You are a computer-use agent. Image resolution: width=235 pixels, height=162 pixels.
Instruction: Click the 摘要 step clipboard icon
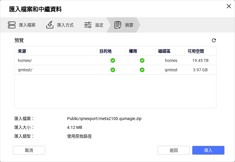[118, 25]
